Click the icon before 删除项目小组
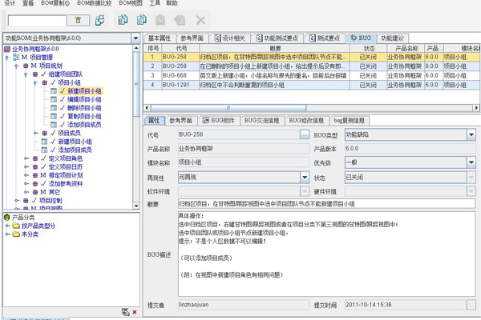The width and height of the screenshot is (481, 320). pos(54,108)
